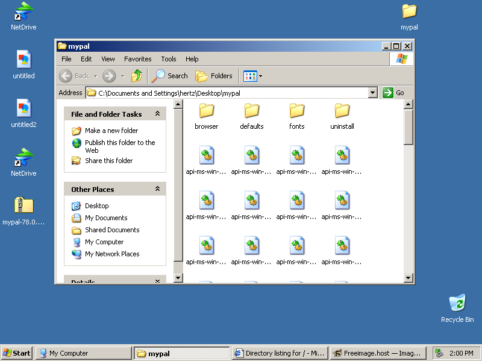Click the system tray icon near clock

click(439, 353)
